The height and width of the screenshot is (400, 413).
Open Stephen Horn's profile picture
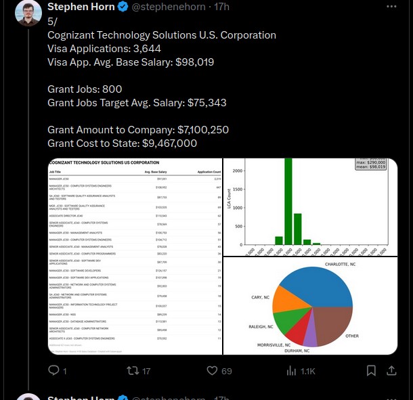28,12
